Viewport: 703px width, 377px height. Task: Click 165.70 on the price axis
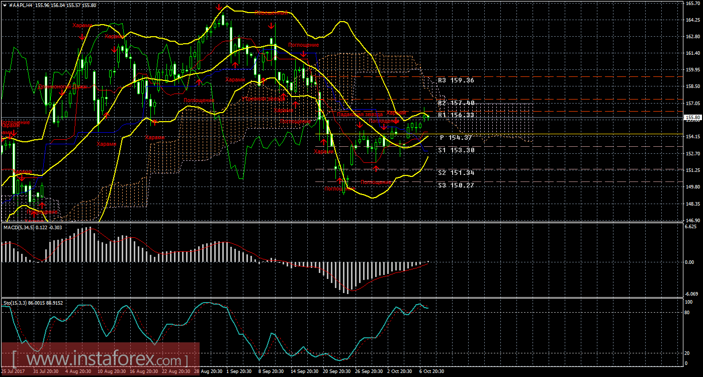point(693,3)
